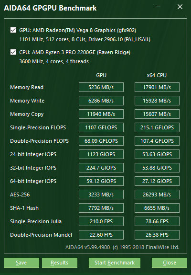Click the GPU Single-Precision Julia 210.0 FPS box

101,221
